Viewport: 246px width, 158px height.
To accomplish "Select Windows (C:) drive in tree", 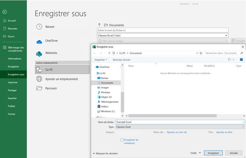I will [106, 111].
